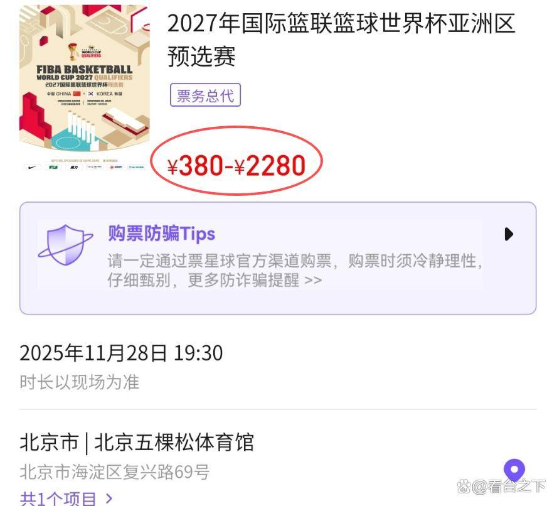Image resolution: width=557 pixels, height=506 pixels.
Task: Select the date 2025年11月28日 19:30
Action: (x=121, y=353)
